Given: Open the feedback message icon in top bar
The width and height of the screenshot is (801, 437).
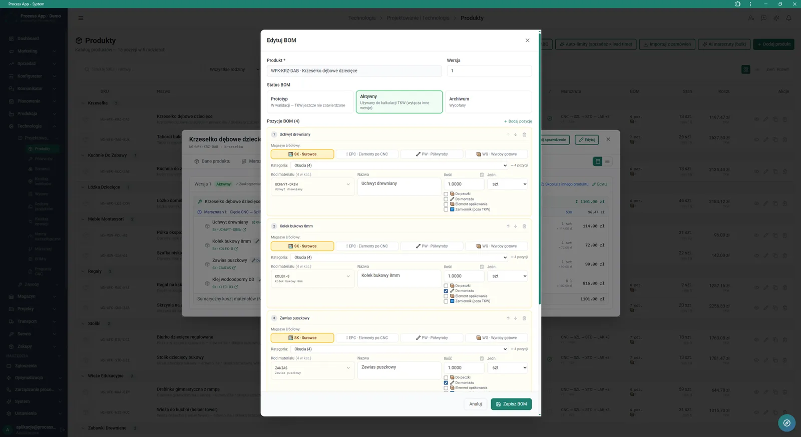Looking at the screenshot, I should (x=763, y=18).
